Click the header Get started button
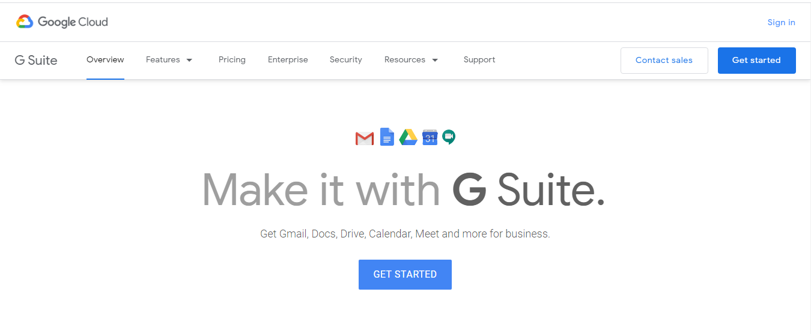Screen dimensions: 811x334 coord(756,61)
